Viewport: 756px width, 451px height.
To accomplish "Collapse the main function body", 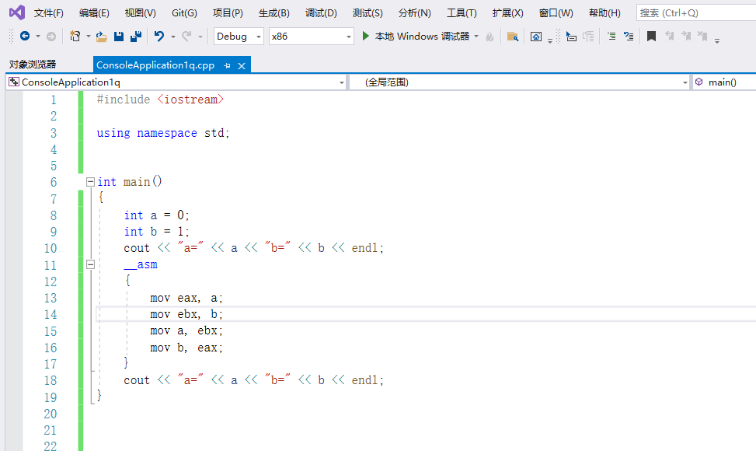I will [91, 181].
